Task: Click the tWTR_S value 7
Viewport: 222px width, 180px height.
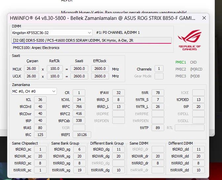Action: click(x=158, y=100)
